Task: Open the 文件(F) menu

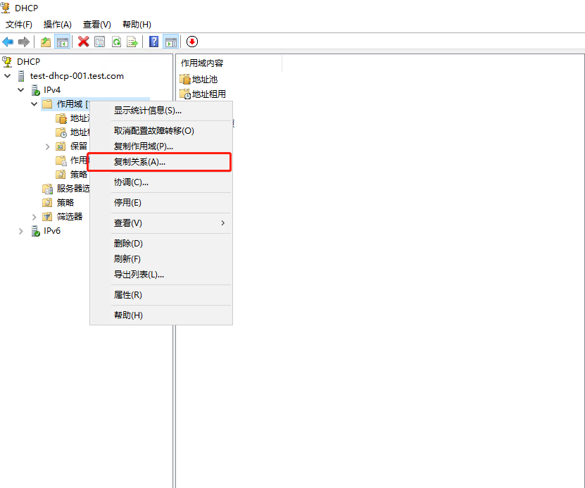Action: (x=18, y=25)
